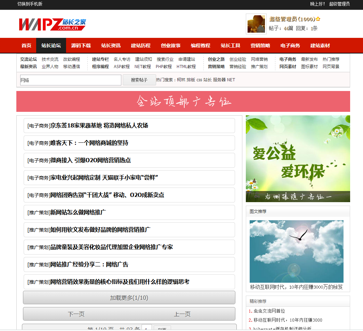Viewport: 363px width, 331px height.
Task: Open the 站长工具 navigation tab
Action: pos(230,45)
